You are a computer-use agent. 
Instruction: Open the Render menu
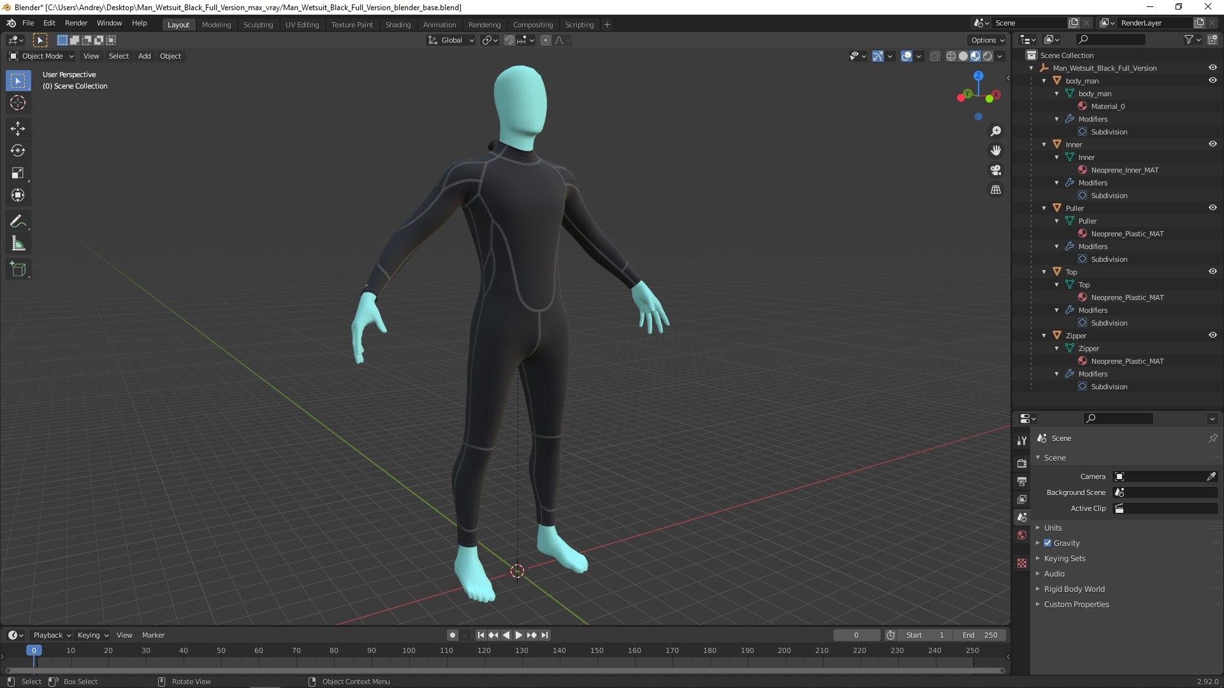(76, 23)
